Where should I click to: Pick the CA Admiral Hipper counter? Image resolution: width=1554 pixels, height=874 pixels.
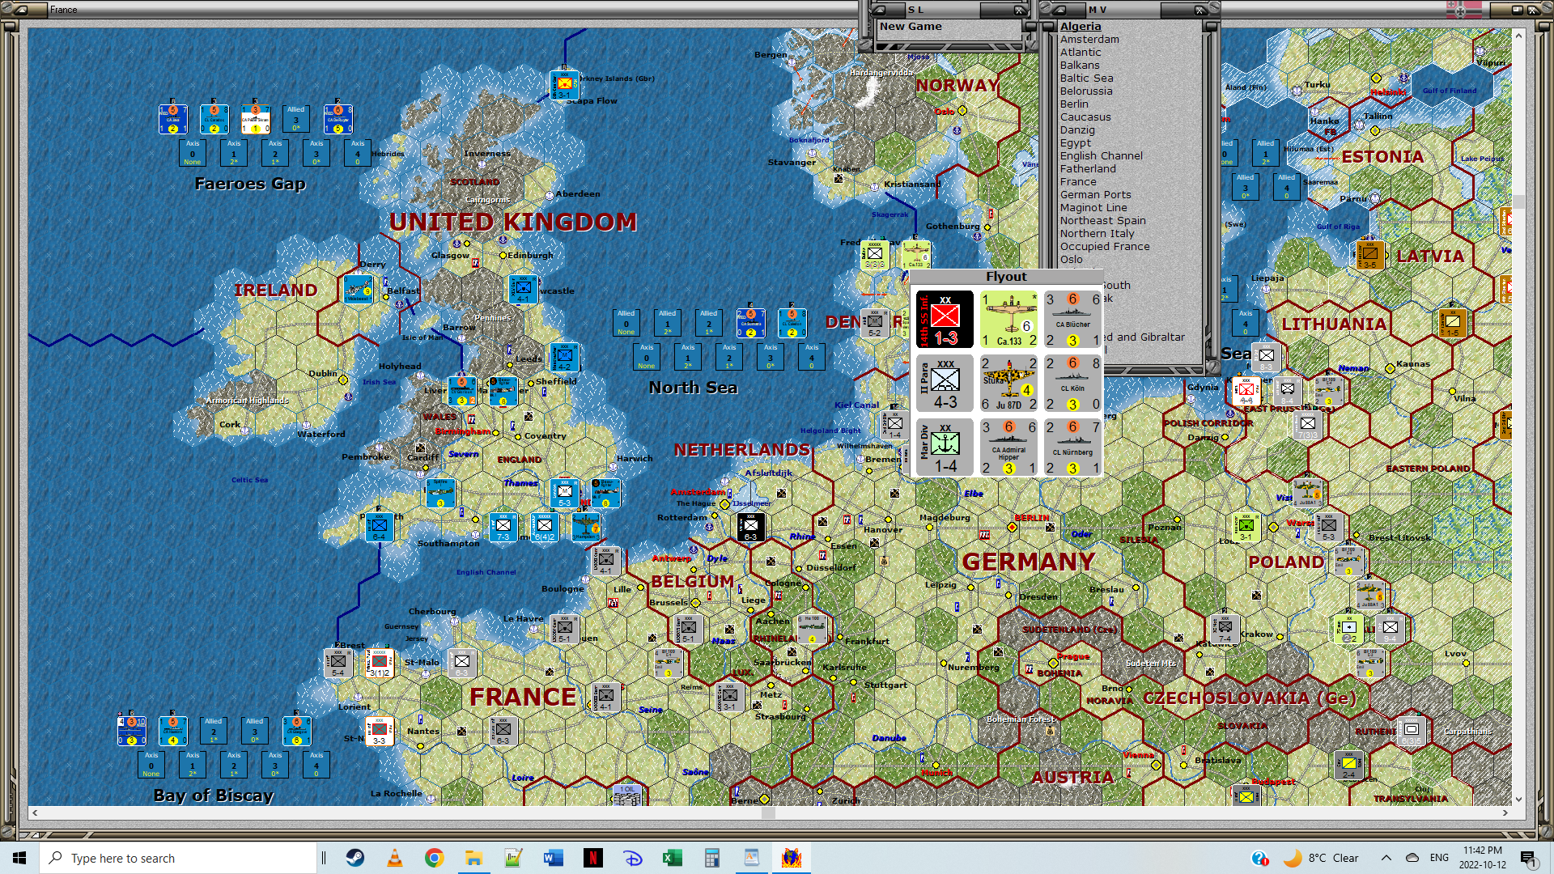coord(1008,448)
